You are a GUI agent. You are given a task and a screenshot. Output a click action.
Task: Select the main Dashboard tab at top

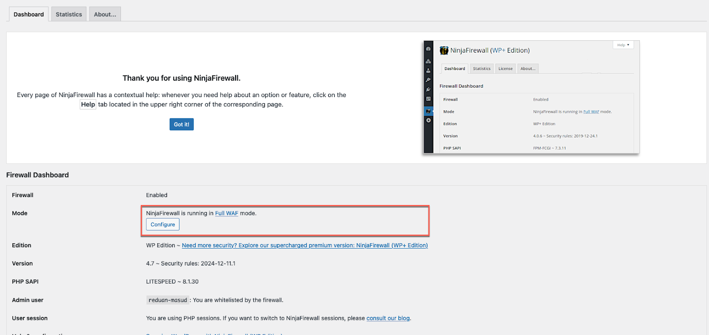29,14
